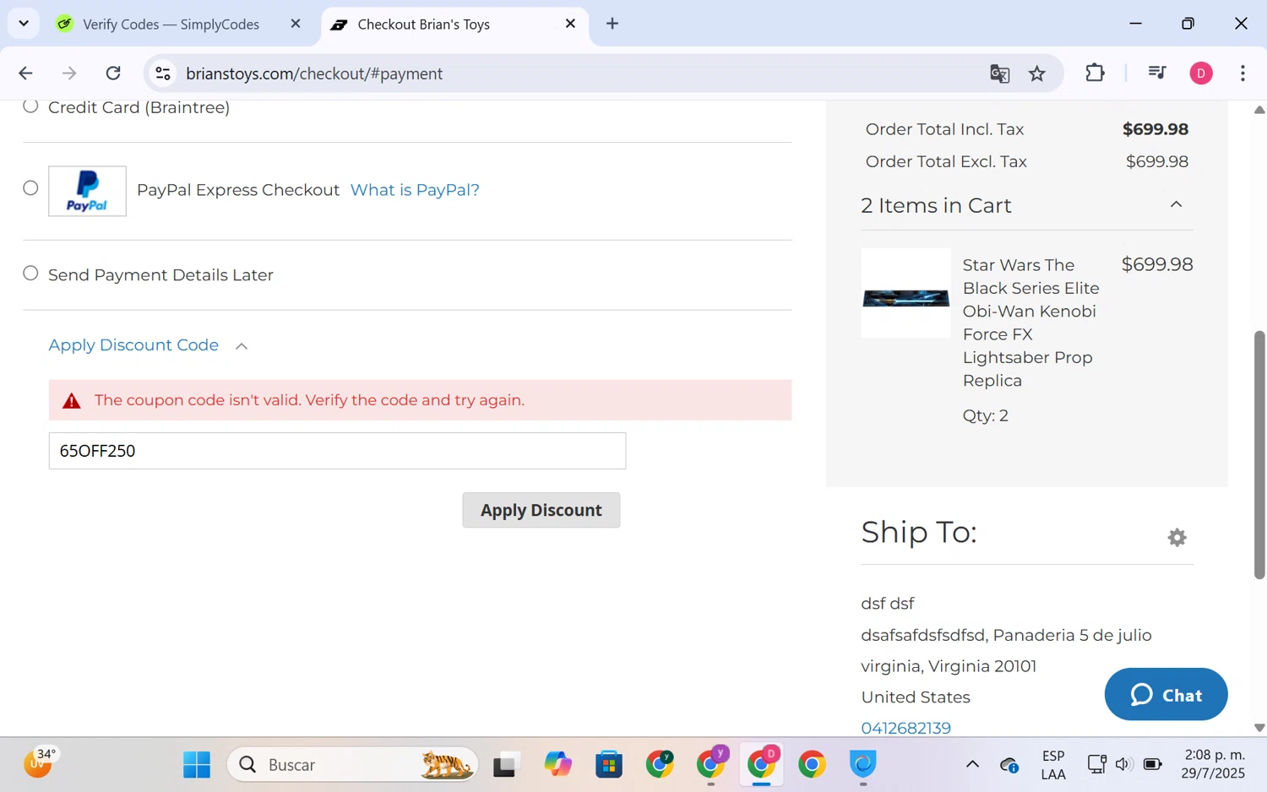Viewport: 1267px width, 792px height.
Task: Click the taskbar Buscar search box
Action: click(x=353, y=764)
